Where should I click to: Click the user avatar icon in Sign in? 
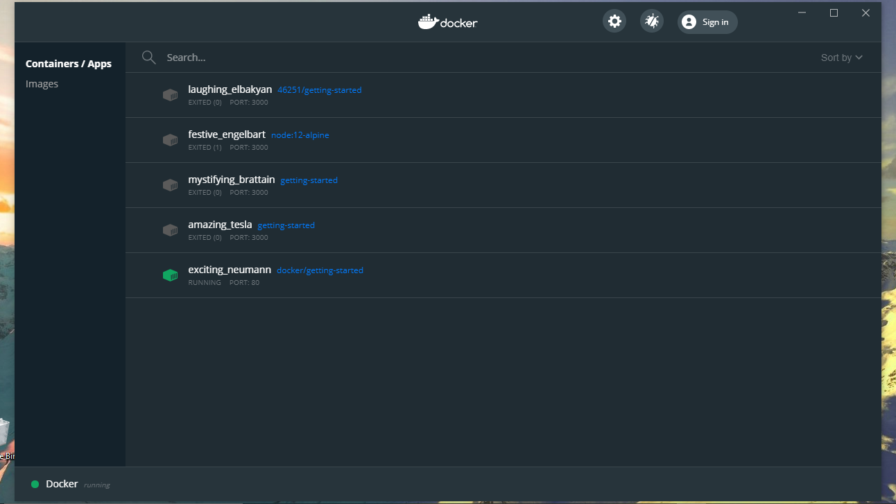pos(689,22)
